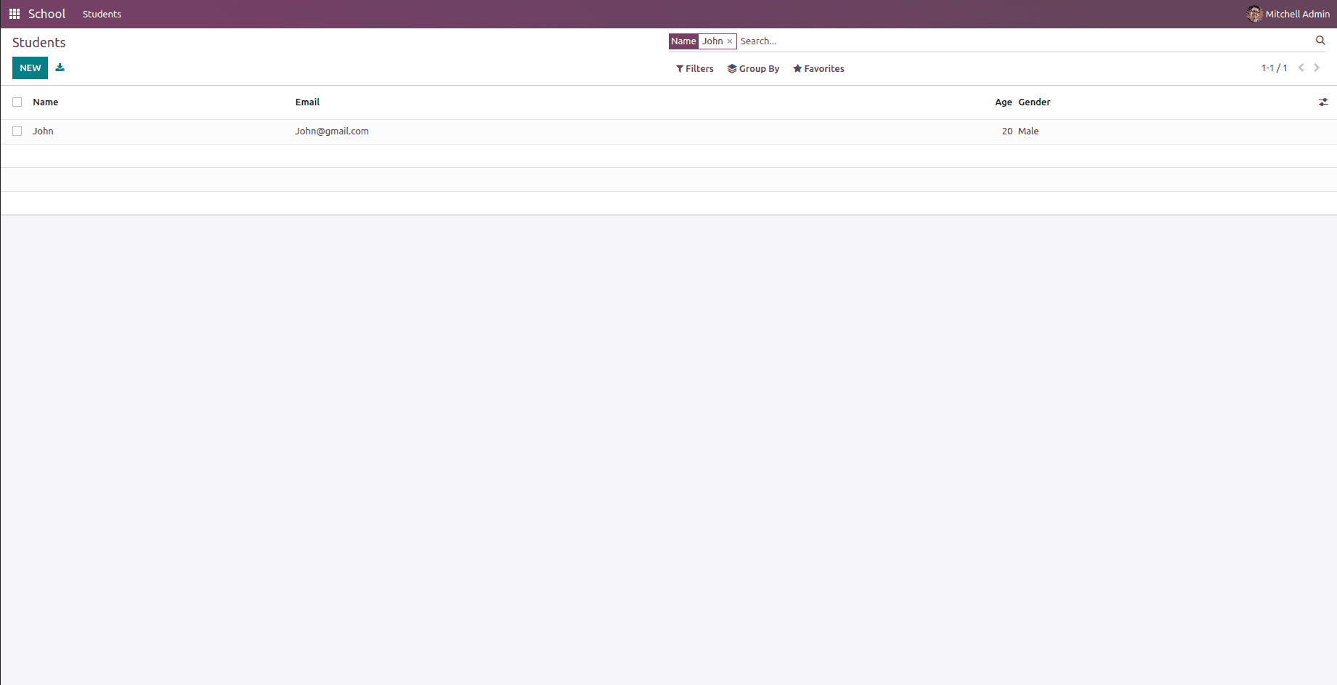The image size is (1337, 685).
Task: Click the John@gmail.com email cell
Action: (332, 131)
